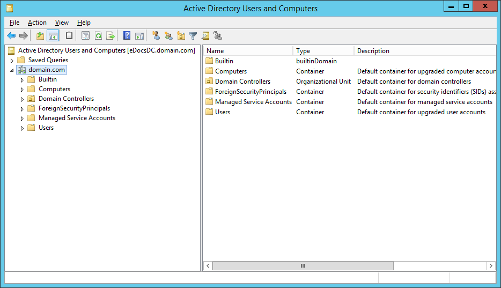Click the Export List toolbar icon
The height and width of the screenshot is (288, 501).
110,36
